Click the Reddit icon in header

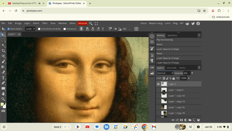pyautogui.click(x=188, y=23)
